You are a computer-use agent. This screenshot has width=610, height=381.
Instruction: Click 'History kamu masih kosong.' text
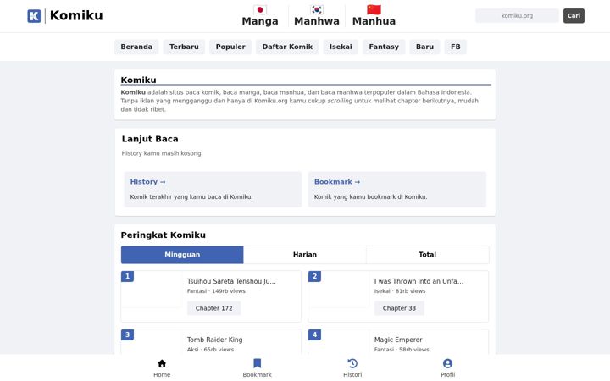[162, 153]
